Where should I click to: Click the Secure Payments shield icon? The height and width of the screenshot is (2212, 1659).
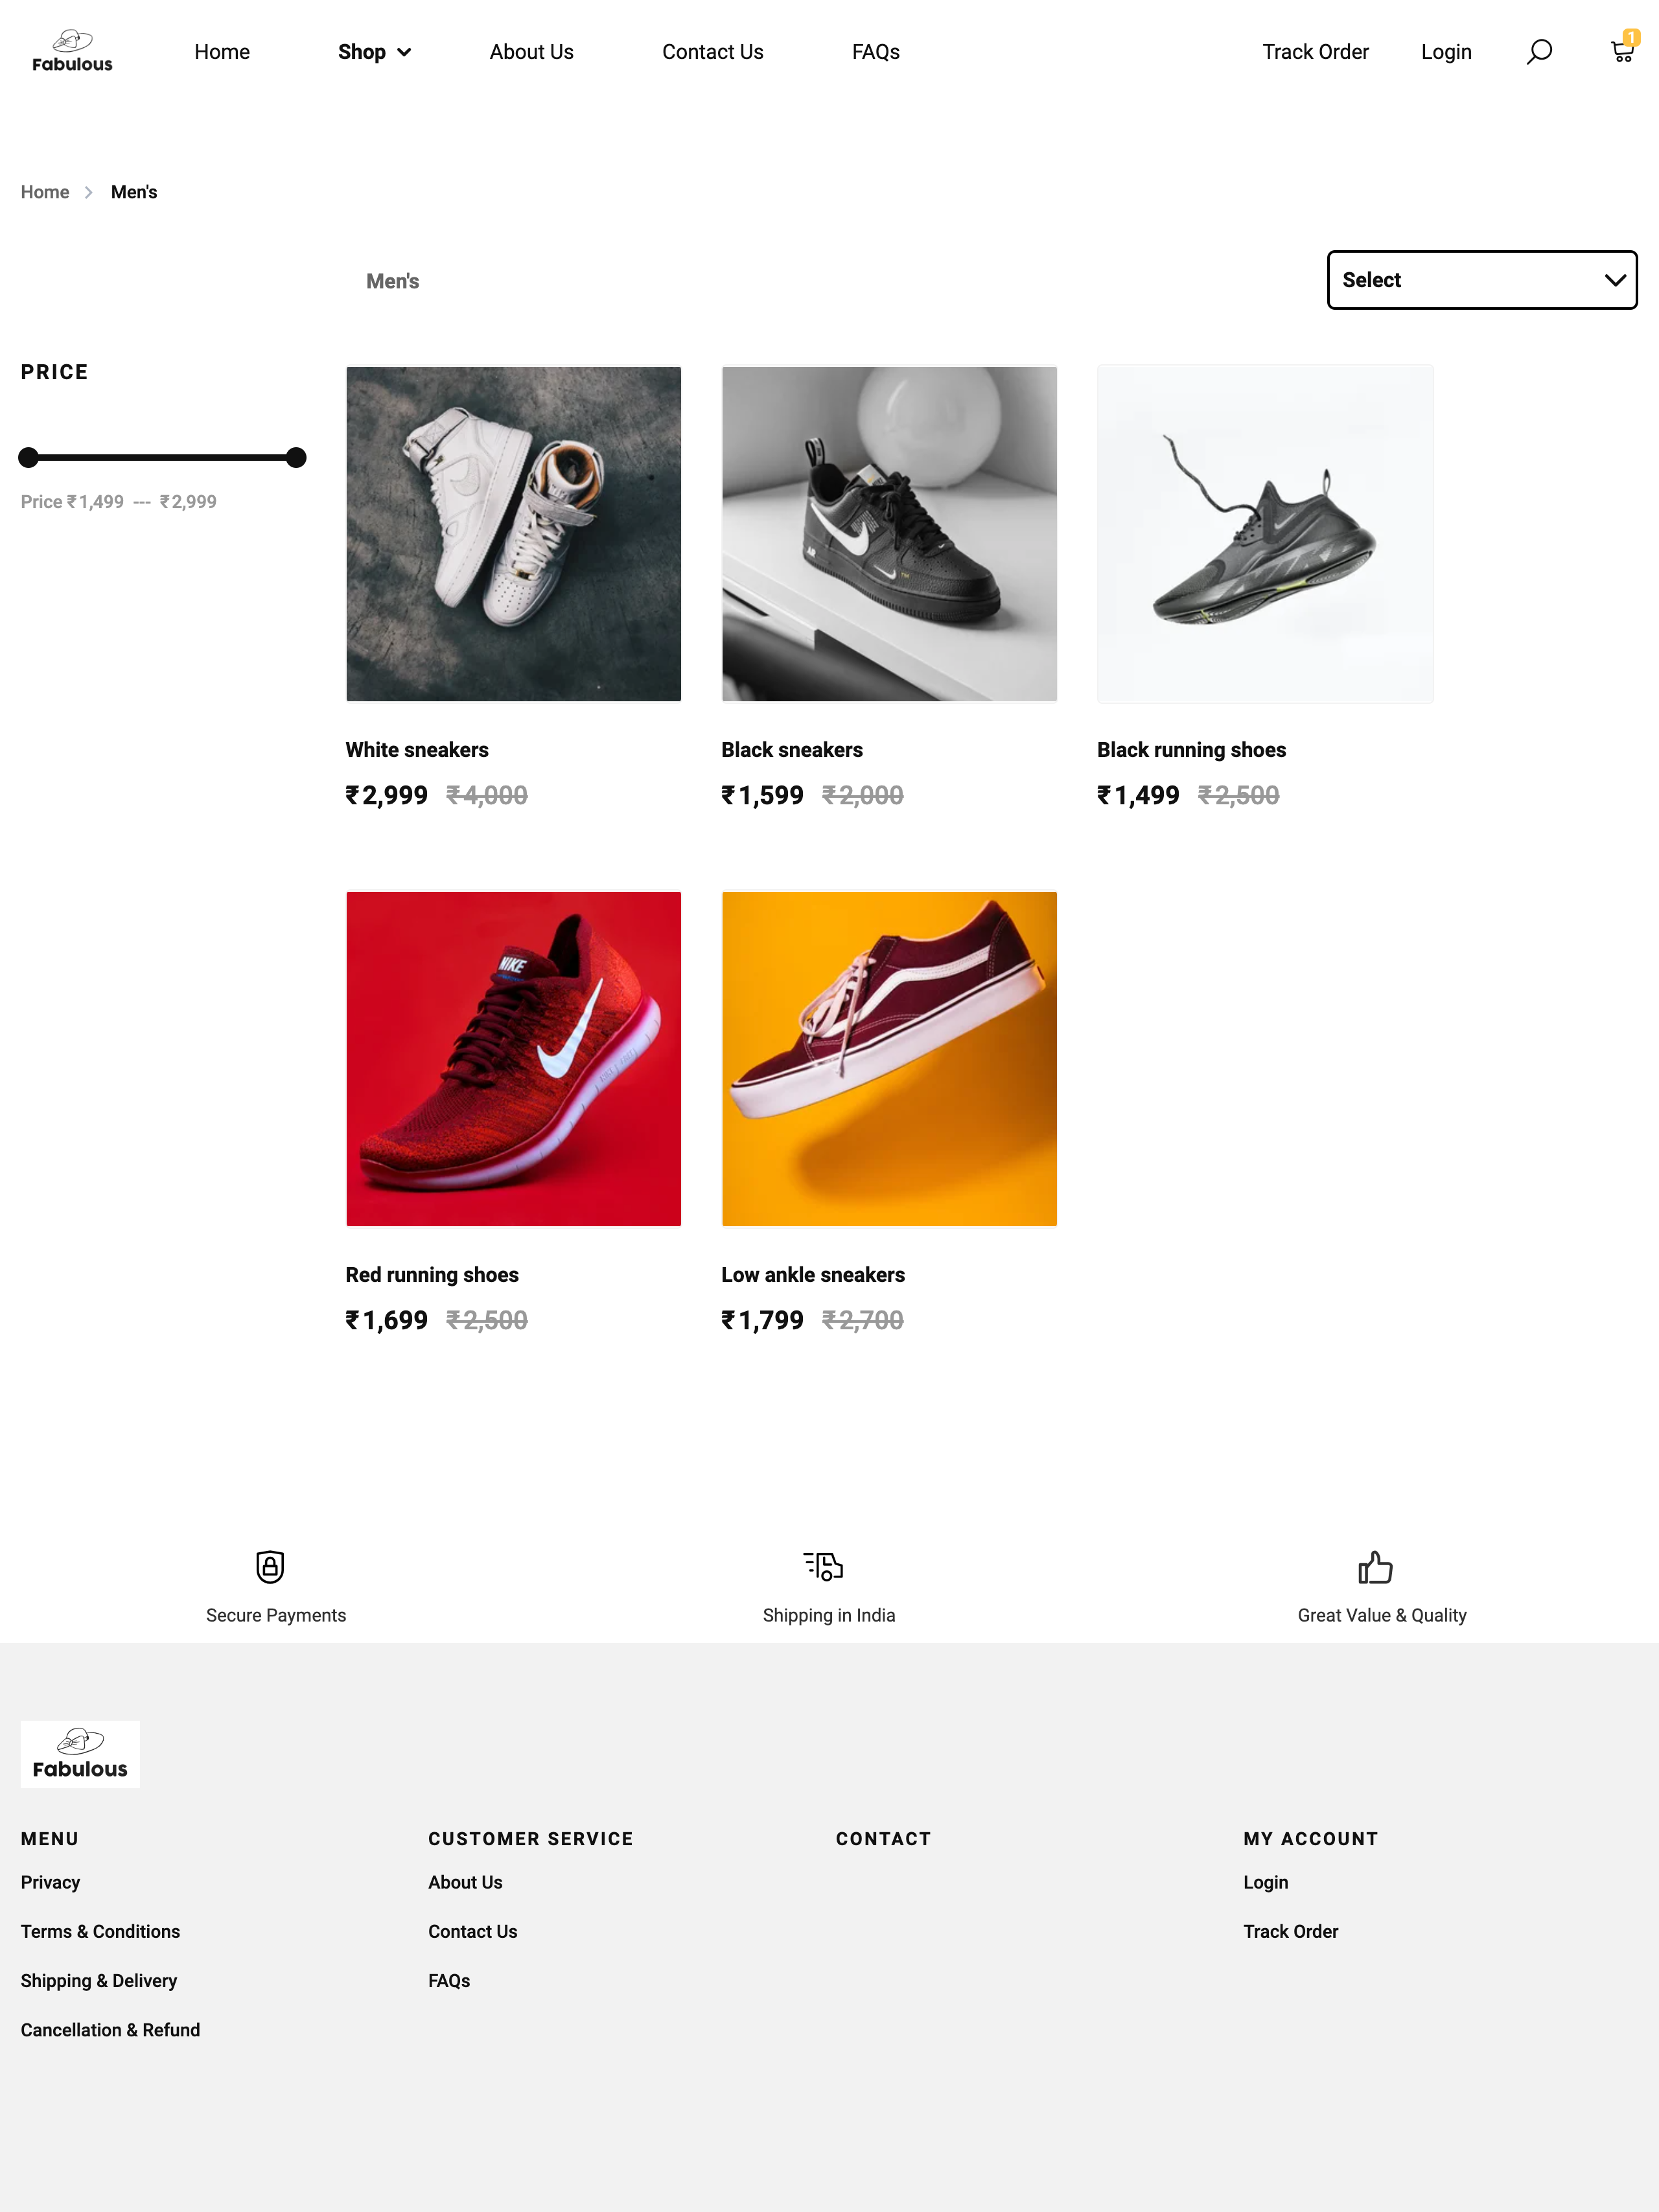[x=270, y=1566]
